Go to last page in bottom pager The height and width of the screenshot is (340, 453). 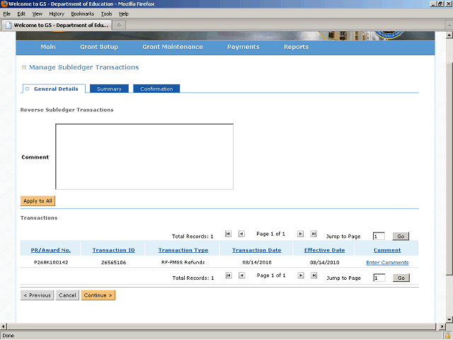pyautogui.click(x=314, y=276)
